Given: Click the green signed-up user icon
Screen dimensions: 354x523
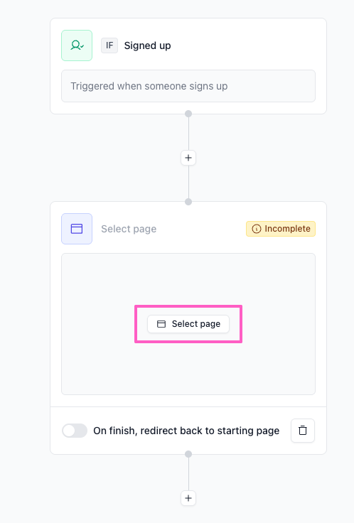Looking at the screenshot, I should click(x=77, y=45).
